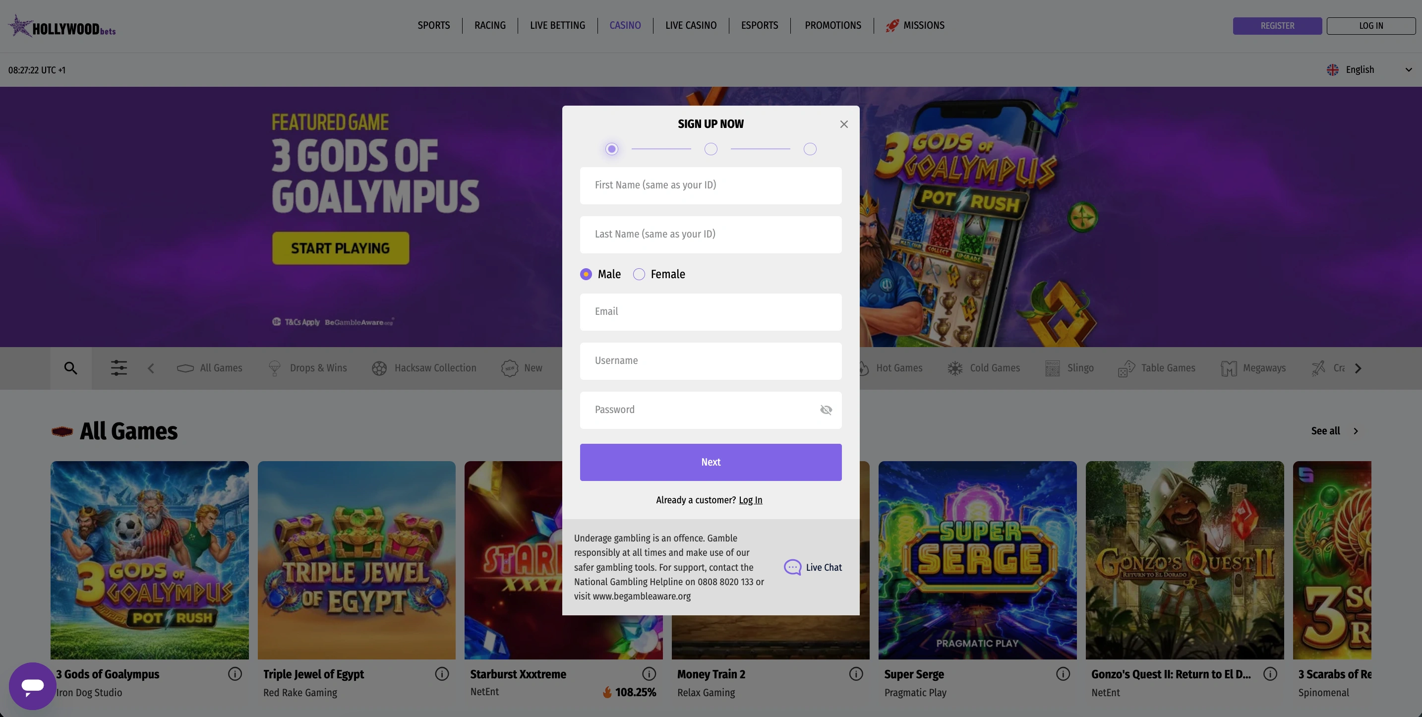This screenshot has width=1422, height=717.
Task: Open the game filters sliders icon
Action: click(118, 368)
